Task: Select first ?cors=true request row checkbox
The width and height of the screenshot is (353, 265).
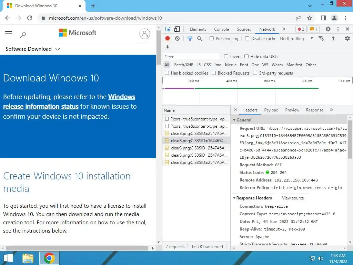Action: pos(167,119)
